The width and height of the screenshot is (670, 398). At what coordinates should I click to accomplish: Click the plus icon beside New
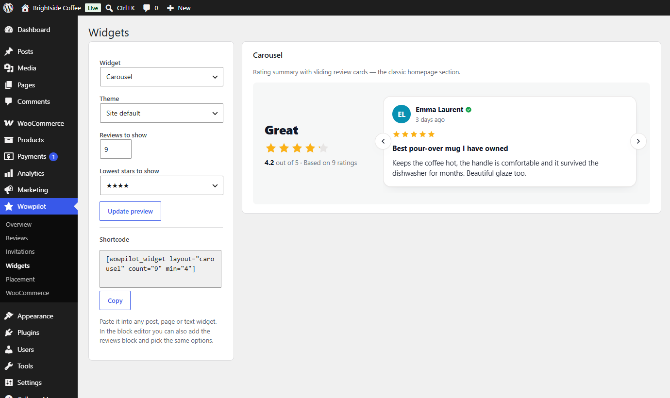[170, 8]
